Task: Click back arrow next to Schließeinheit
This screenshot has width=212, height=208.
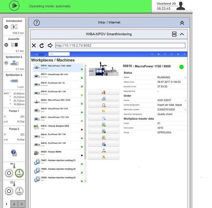Action: (x=6, y=27)
